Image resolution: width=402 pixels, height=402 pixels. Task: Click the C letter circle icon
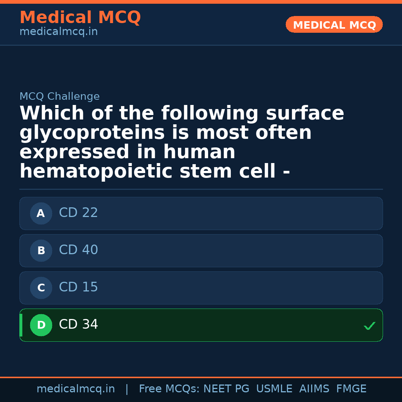pyautogui.click(x=41, y=288)
